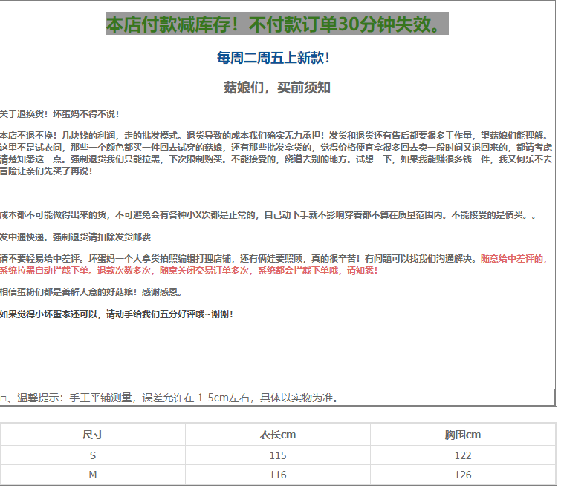Image resolution: width=564 pixels, height=491 pixels.
Task: Click the line 相信蛋粉们都是善解人意的好菇娘
Action: tap(85, 292)
